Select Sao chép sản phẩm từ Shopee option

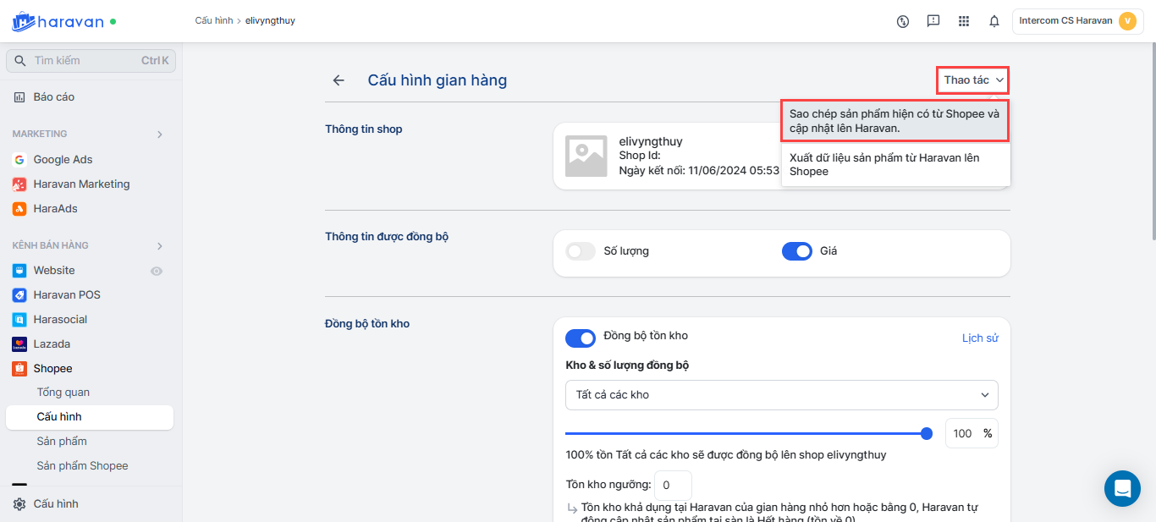click(x=895, y=121)
